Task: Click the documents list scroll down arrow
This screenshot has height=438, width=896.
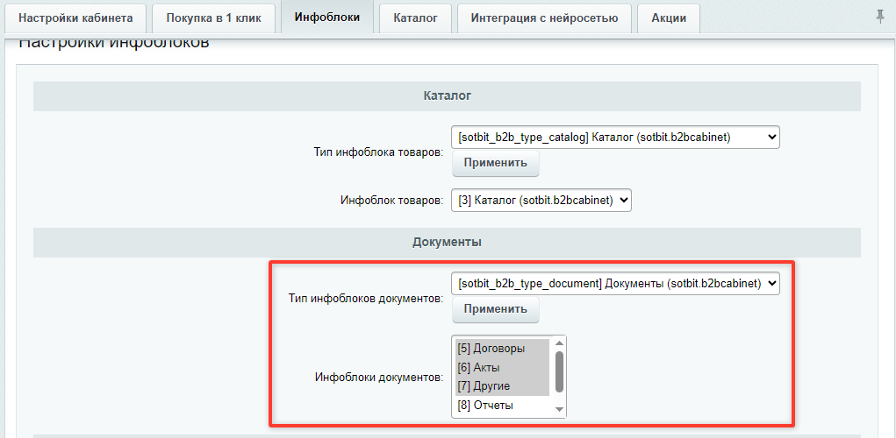Action: tap(559, 409)
